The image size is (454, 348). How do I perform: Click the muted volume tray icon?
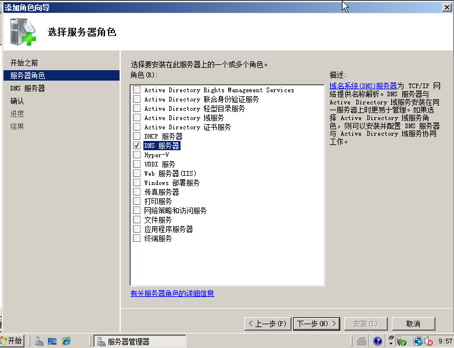[x=428, y=342]
